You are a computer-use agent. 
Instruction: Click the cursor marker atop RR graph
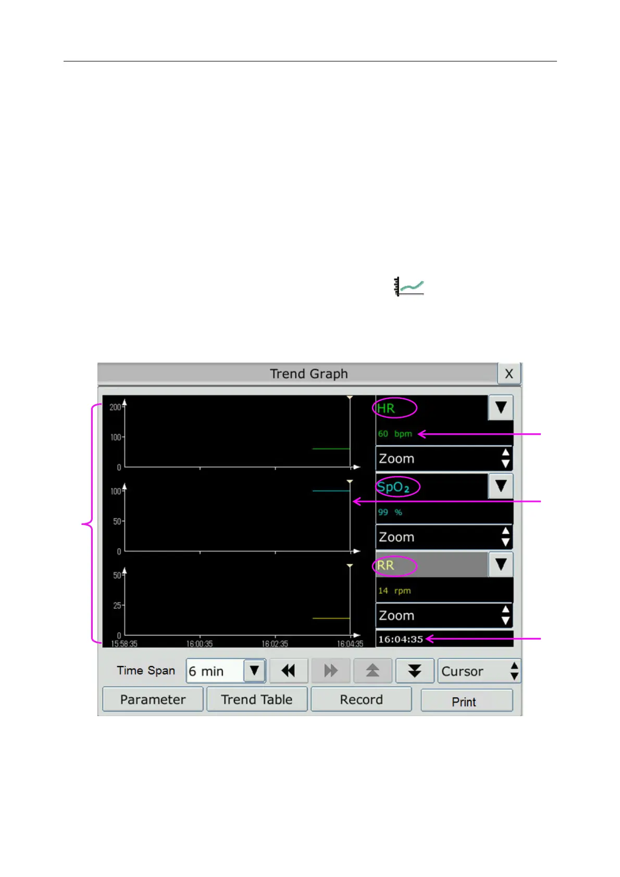click(x=350, y=566)
